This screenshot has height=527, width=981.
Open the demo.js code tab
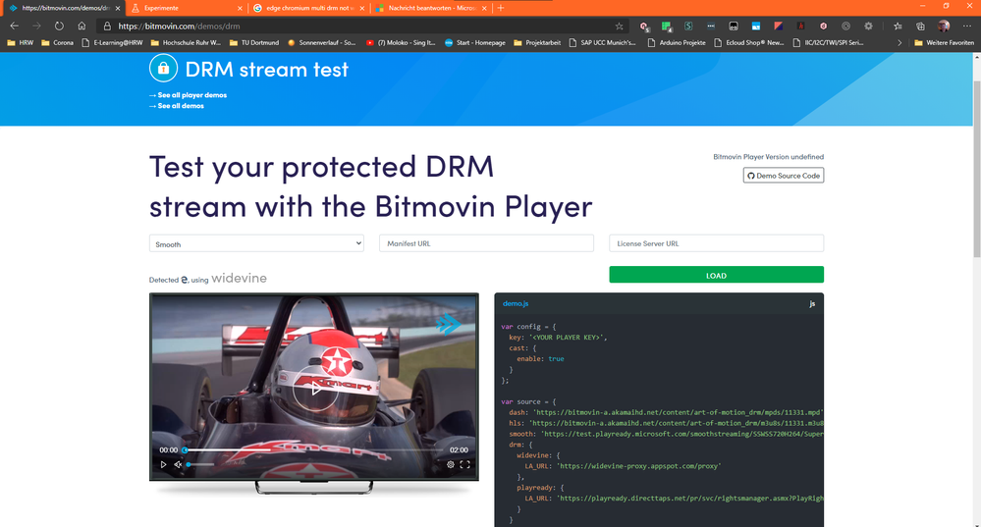[x=516, y=303]
